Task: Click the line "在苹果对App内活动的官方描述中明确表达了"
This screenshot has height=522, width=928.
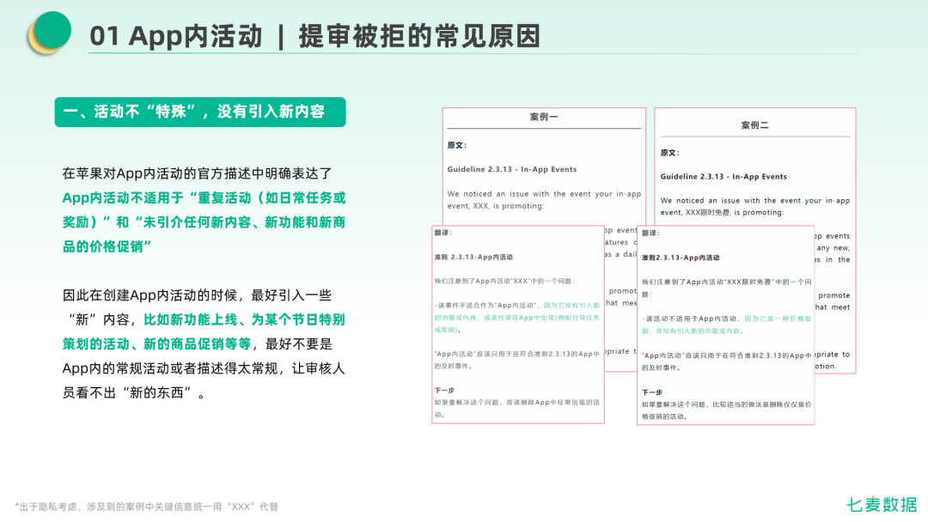Action: coord(197,173)
